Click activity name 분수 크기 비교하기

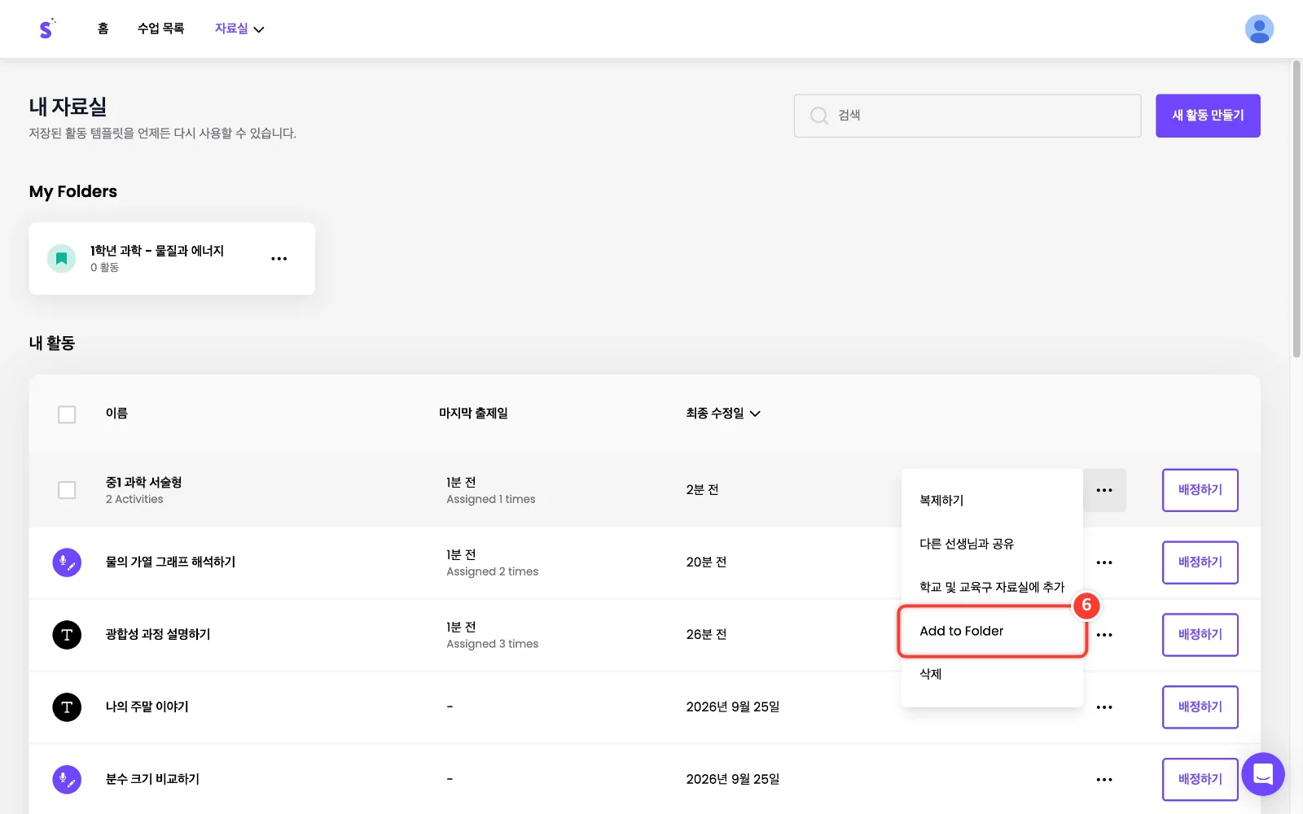click(x=152, y=779)
